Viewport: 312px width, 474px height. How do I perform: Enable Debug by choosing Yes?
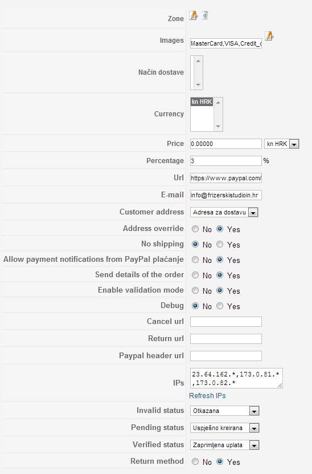pos(220,306)
